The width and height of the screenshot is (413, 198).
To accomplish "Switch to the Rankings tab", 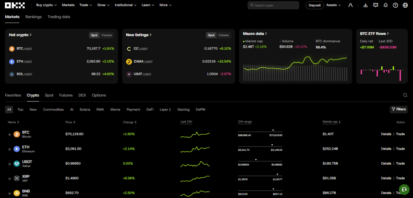I will [x=33, y=17].
